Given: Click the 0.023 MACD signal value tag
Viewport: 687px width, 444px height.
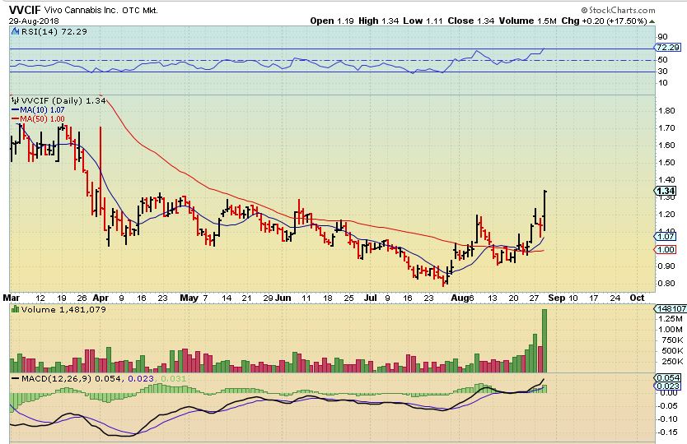Looking at the screenshot, I should click(x=668, y=386).
